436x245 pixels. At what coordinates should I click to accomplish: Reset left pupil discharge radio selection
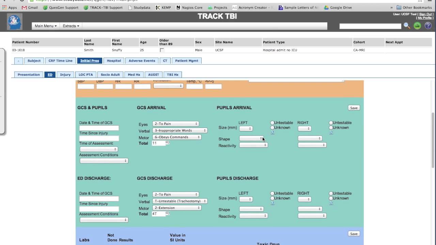click(272, 203)
